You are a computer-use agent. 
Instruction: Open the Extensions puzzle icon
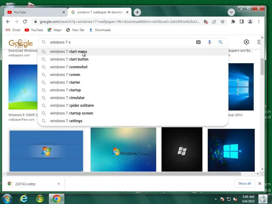233,22
